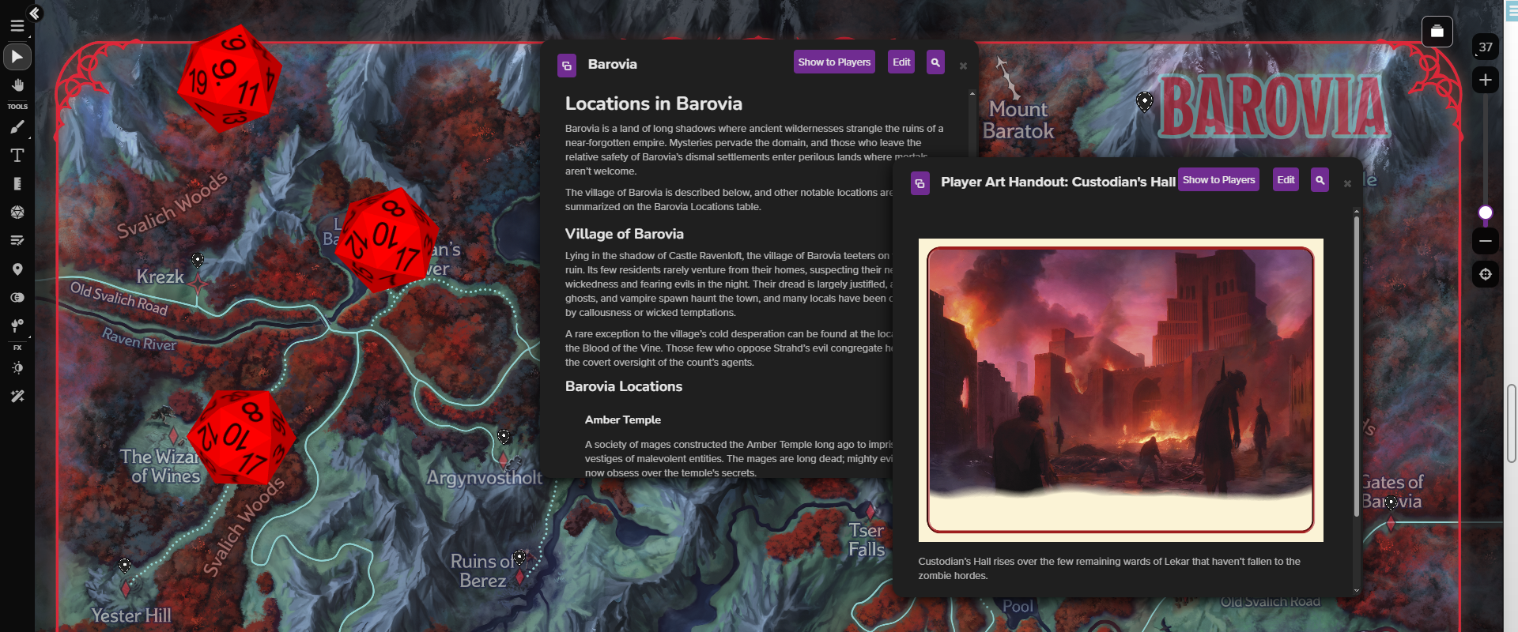Open the FX magic wand tool
The image size is (1518, 632).
(17, 397)
